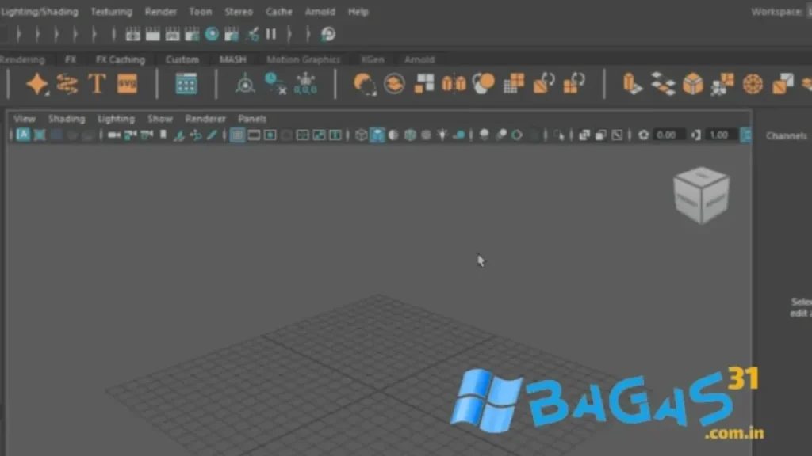Click the orange radial wheel shelf icon
Viewport: 812px width, 456px height.
[753, 83]
